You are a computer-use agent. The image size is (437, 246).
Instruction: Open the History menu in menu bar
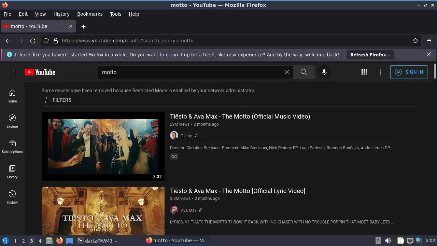[61, 14]
